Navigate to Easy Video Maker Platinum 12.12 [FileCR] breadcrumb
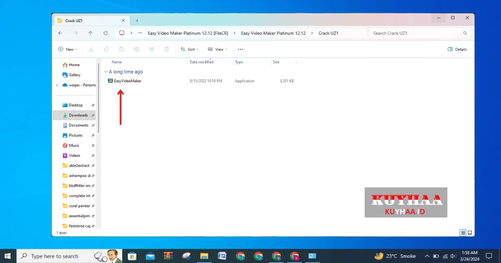 (x=188, y=33)
